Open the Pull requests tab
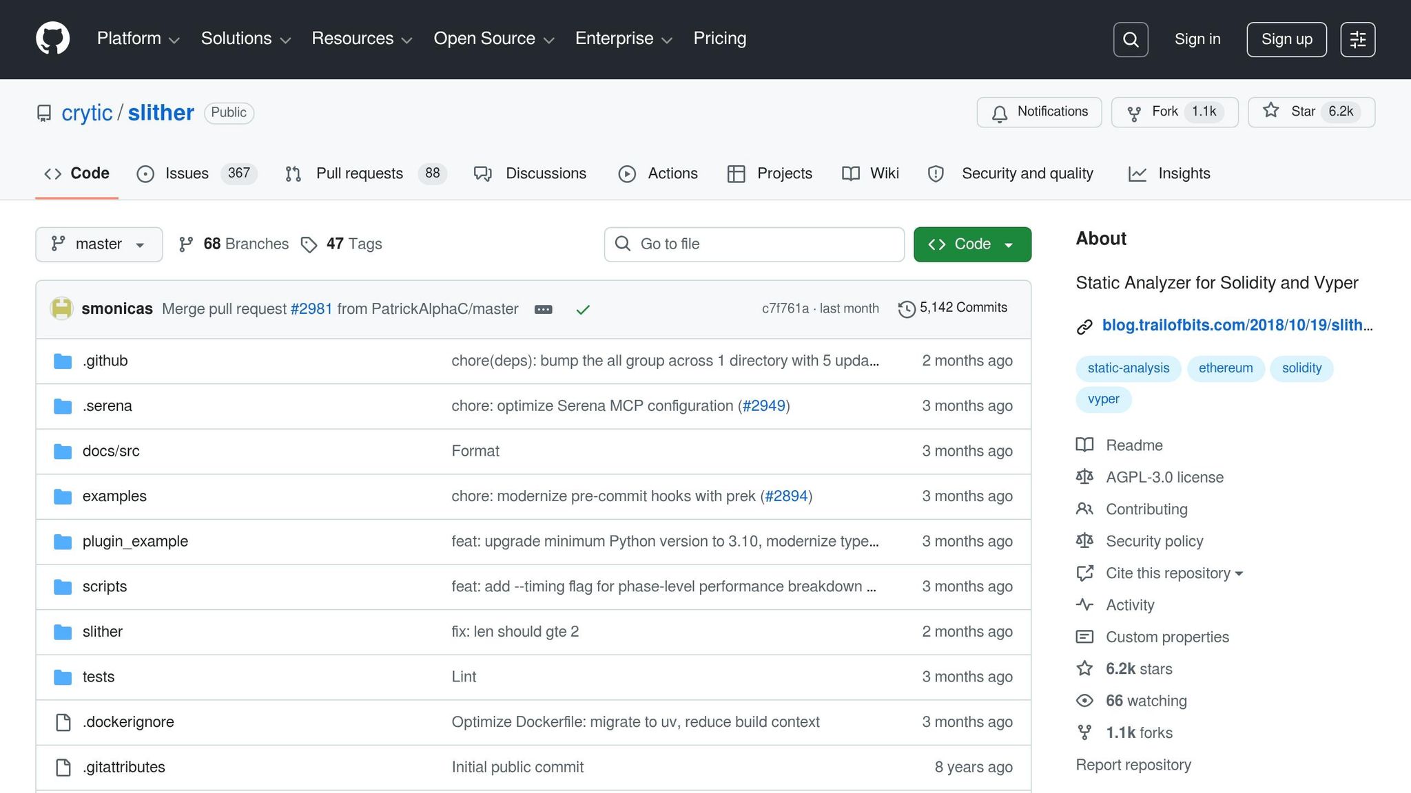 pos(359,173)
